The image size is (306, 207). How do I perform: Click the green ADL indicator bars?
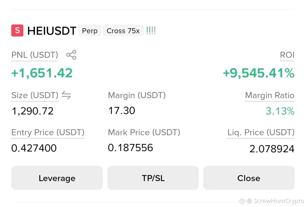pos(151,31)
